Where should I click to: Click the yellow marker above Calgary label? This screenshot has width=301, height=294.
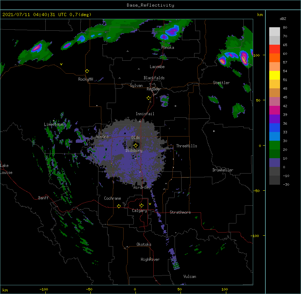(x=141, y=206)
